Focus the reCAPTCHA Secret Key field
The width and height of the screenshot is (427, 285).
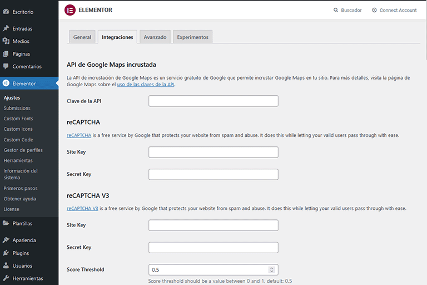pos(213,174)
